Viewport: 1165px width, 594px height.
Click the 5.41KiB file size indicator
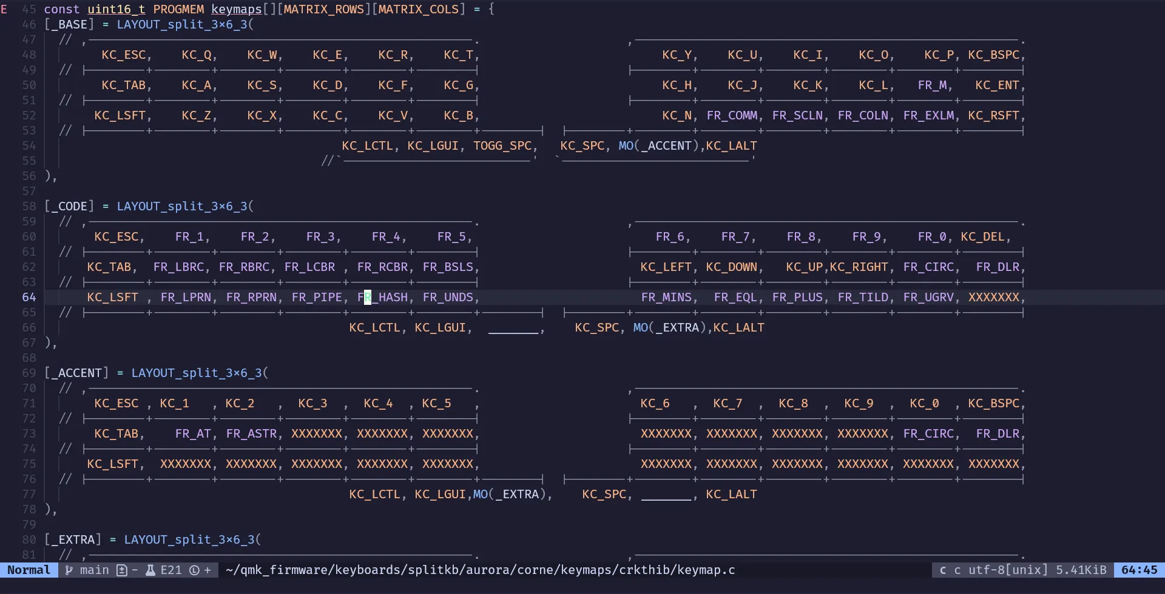coord(1081,570)
